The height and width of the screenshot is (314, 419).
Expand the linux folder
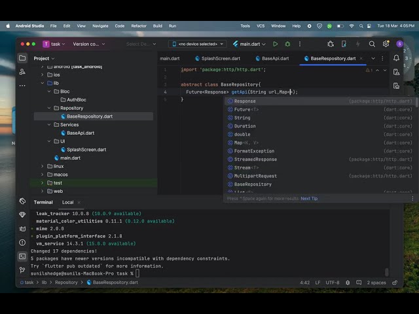42,166
